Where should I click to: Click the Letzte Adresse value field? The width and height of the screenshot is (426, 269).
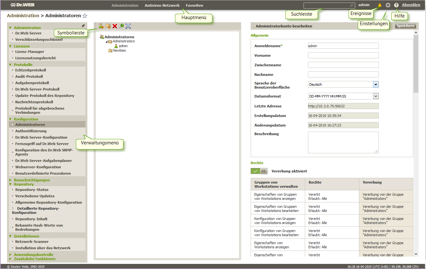click(343, 106)
